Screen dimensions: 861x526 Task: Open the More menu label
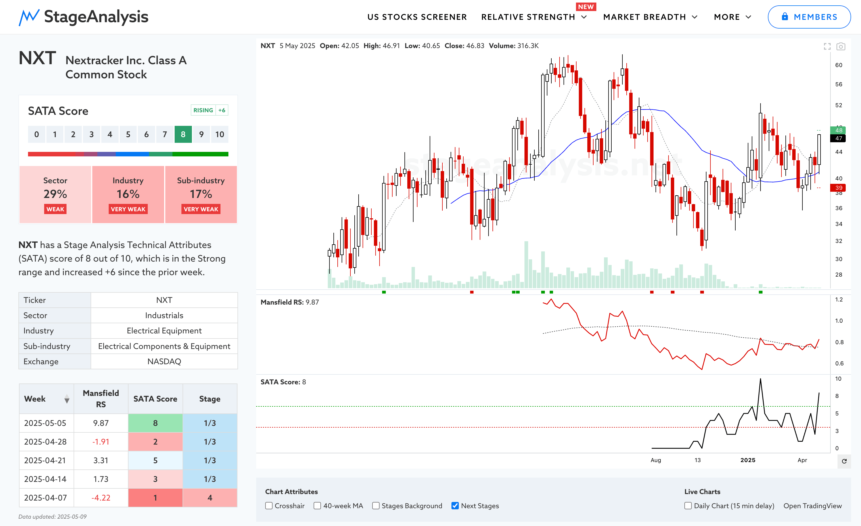click(727, 17)
